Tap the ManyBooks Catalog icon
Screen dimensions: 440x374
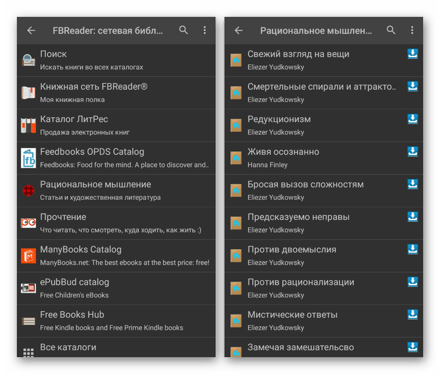point(28,256)
